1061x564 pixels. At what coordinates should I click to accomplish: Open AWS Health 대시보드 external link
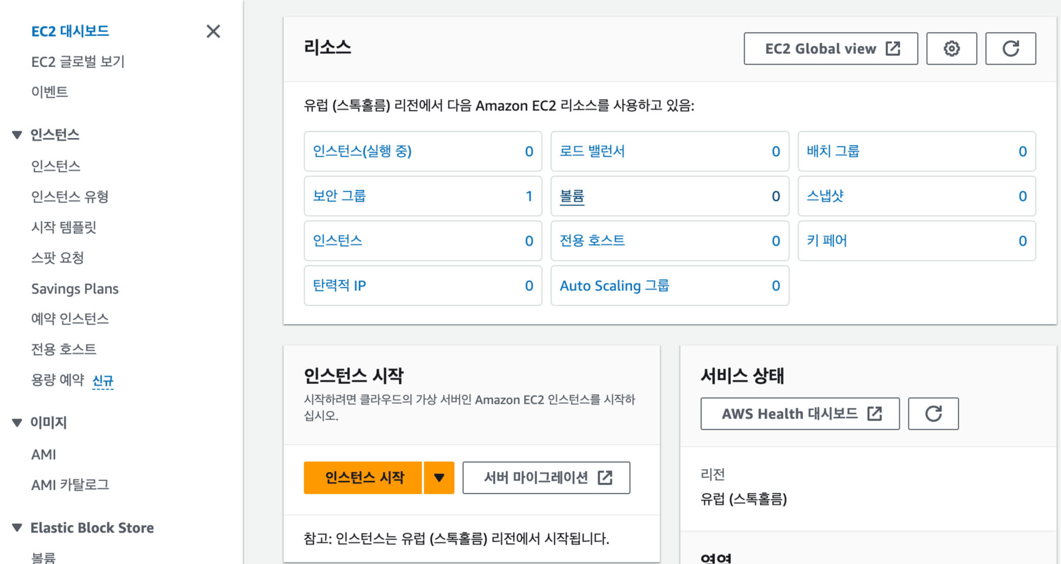[800, 413]
